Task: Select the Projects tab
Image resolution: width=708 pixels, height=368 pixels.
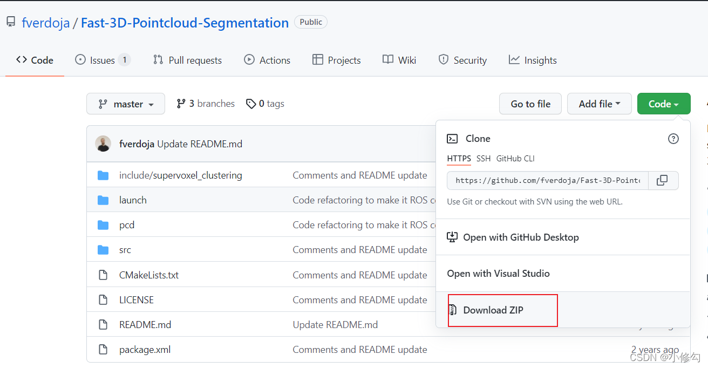Action: (x=337, y=60)
